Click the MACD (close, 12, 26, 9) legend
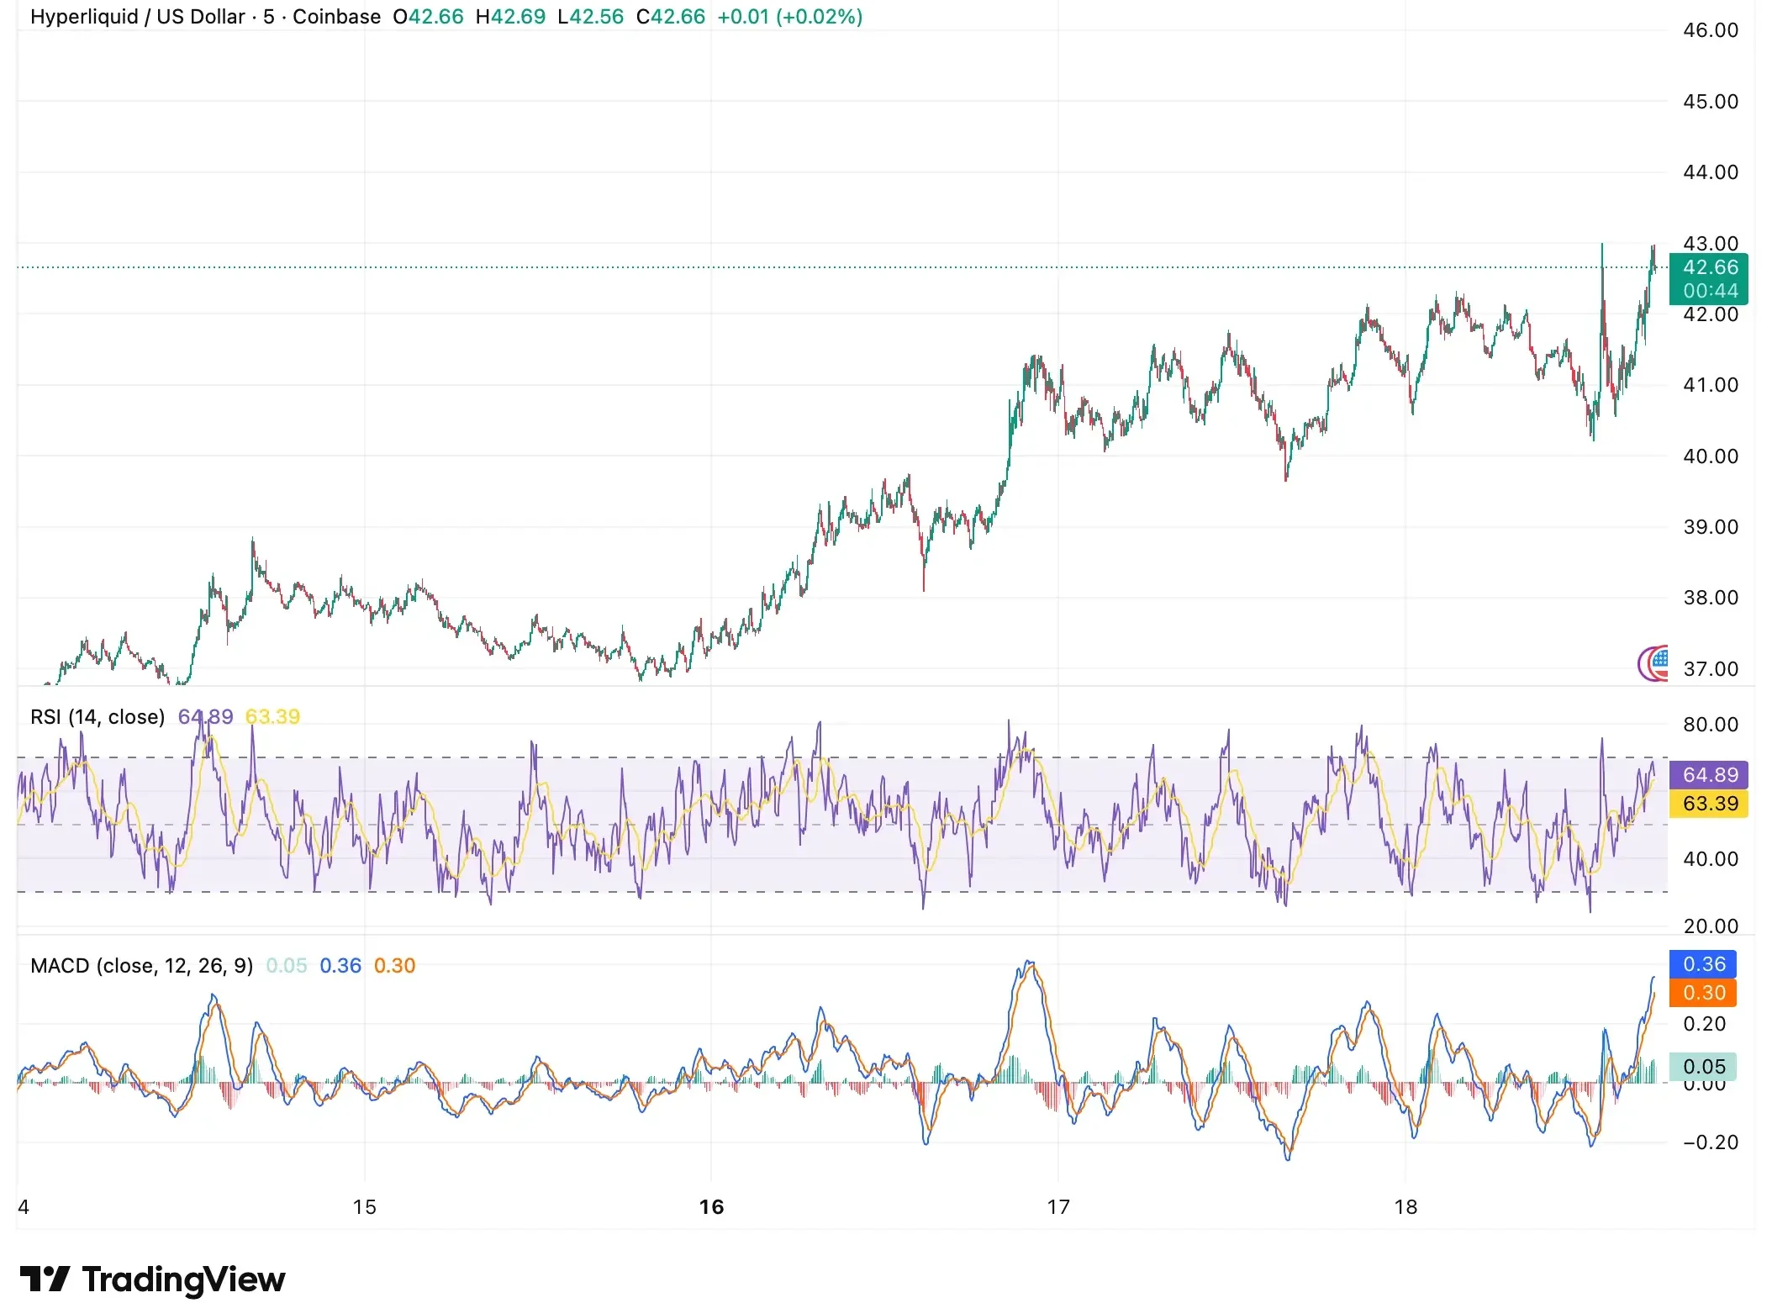Viewport: 1772px width, 1303px height. coord(141,966)
